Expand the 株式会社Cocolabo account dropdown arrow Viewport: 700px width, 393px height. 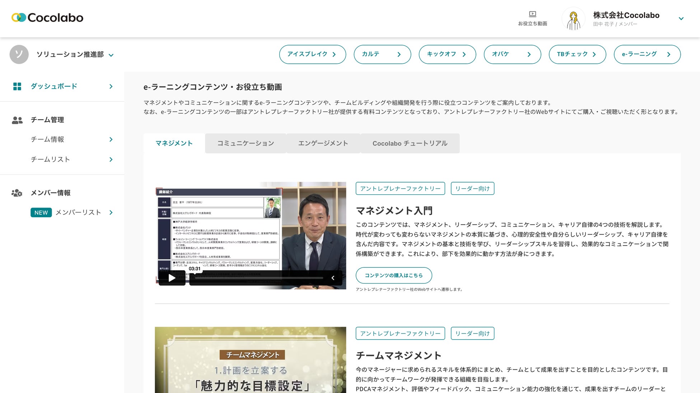[681, 19]
